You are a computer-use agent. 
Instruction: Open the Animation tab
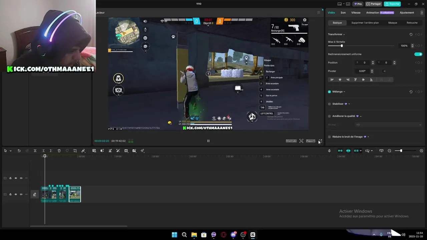373,13
